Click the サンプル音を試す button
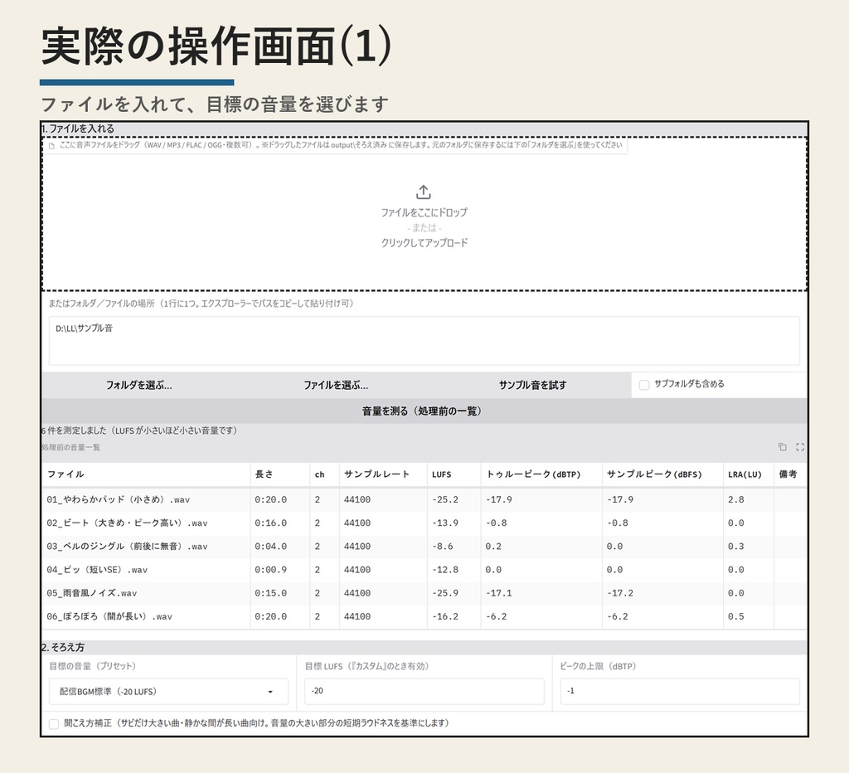849x773 pixels. (533, 385)
